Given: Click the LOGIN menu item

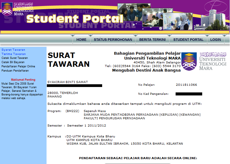Looking at the screenshot, I should [x=215, y=40].
